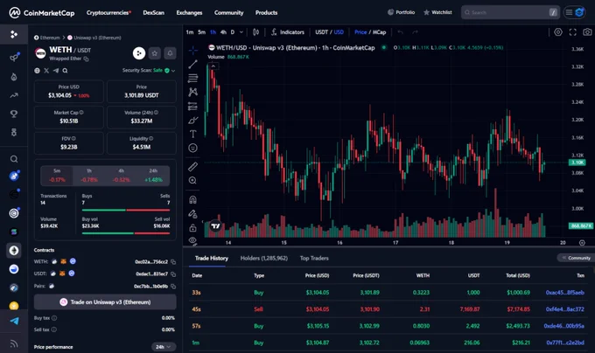This screenshot has height=353, width=595.
Task: Open the emoji icons tool
Action: click(192, 148)
